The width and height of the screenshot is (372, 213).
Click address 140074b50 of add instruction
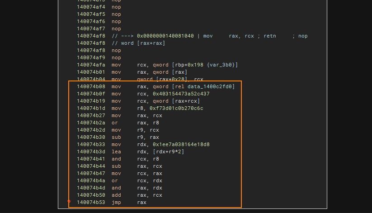(x=91, y=195)
